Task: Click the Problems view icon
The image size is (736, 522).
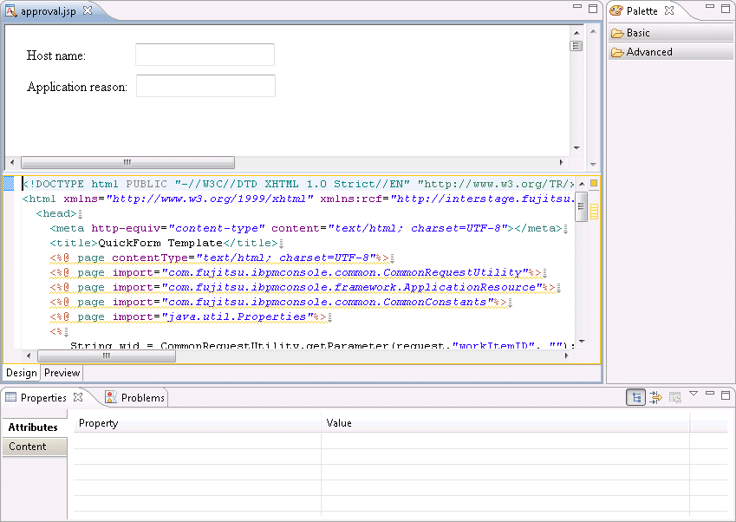Action: click(111, 397)
